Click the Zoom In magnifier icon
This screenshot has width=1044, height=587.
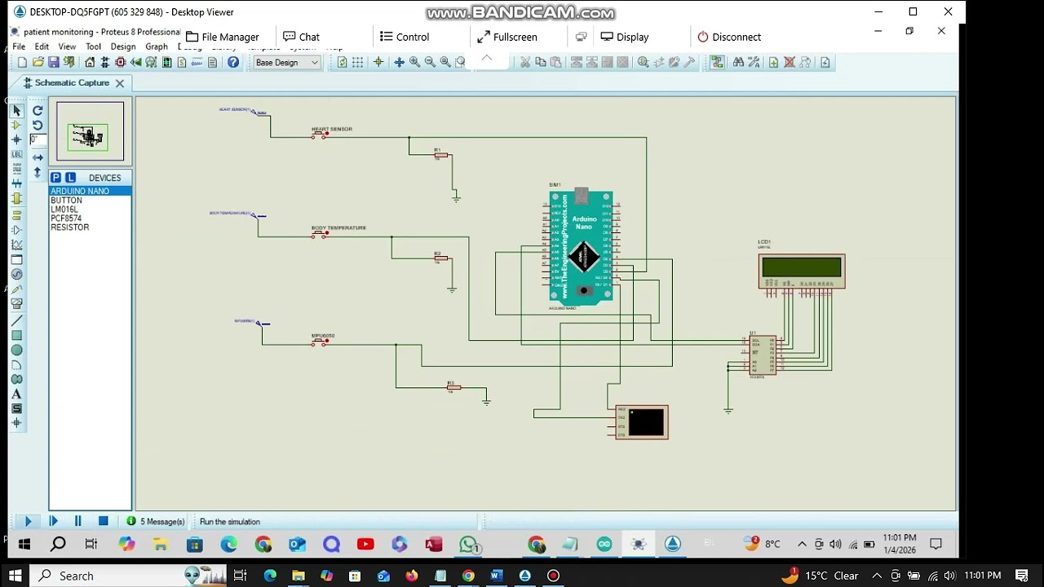[x=414, y=62]
